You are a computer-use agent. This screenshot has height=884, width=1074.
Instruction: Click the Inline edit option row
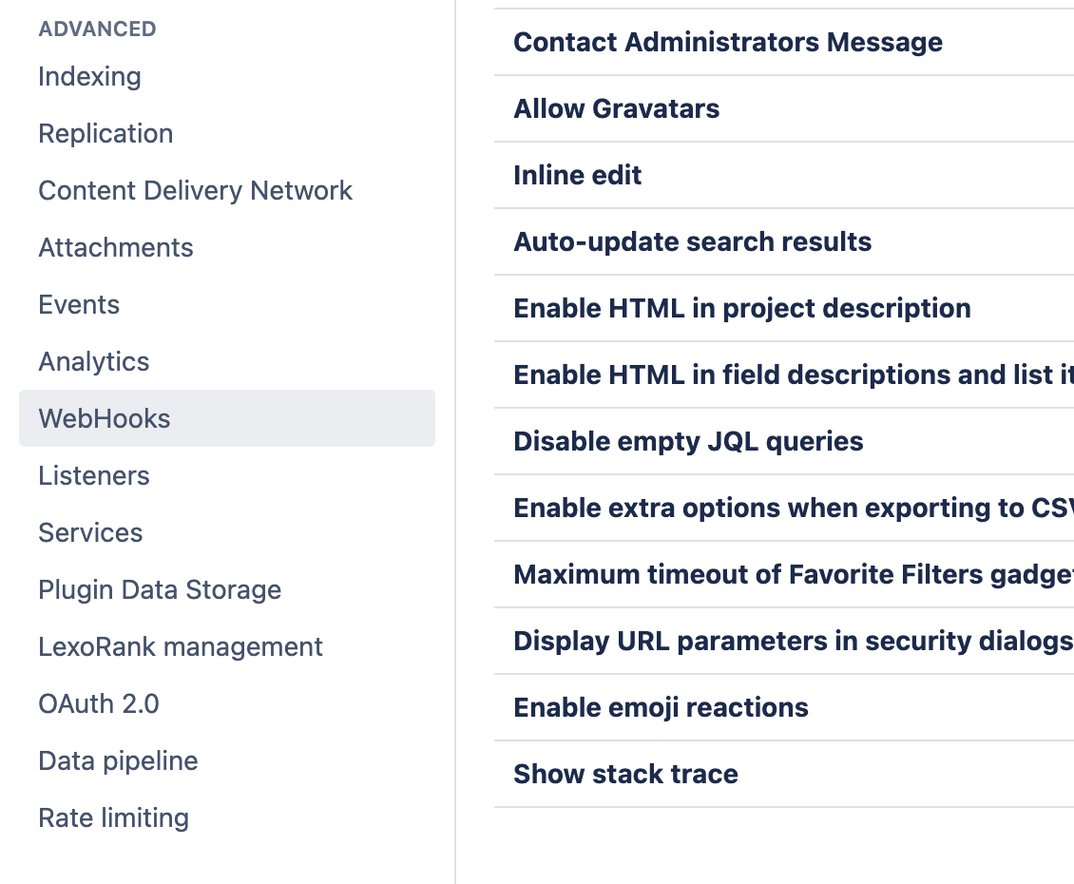(x=578, y=176)
